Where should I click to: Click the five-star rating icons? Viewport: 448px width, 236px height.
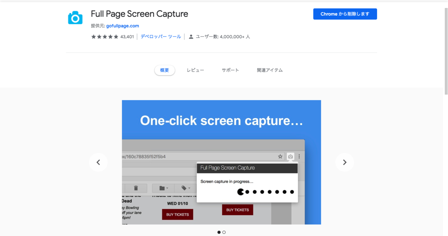(105, 37)
